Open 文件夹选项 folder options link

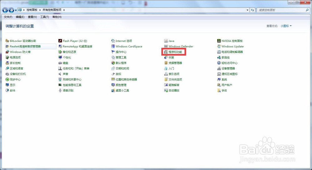click(x=175, y=80)
